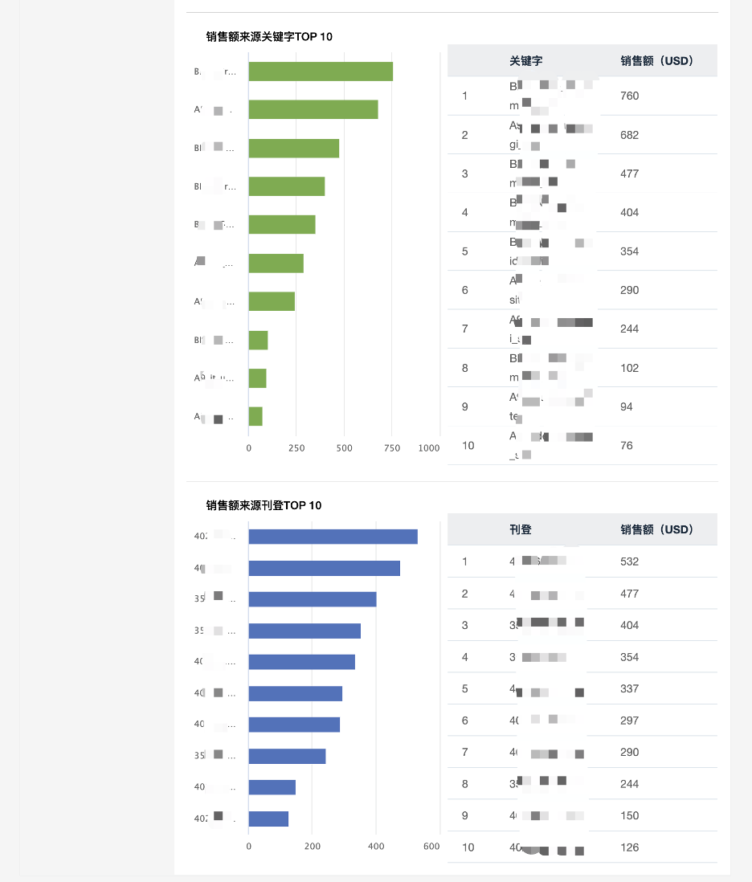The height and width of the screenshot is (882, 752).
Task: Click the 354 value in keyword table
Action: pos(630,251)
